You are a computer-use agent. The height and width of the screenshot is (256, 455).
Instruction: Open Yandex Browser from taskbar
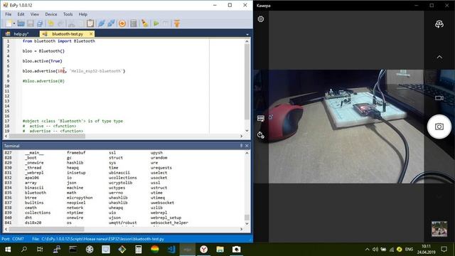click(x=204, y=250)
